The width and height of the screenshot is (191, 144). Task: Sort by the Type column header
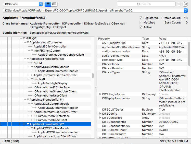(149, 39)
